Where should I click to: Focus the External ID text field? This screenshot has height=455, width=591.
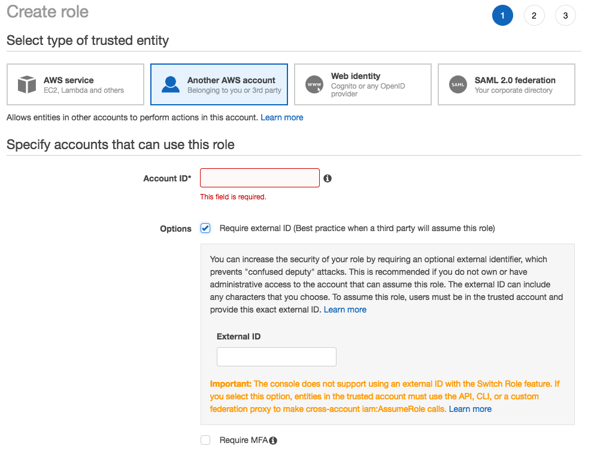click(277, 357)
